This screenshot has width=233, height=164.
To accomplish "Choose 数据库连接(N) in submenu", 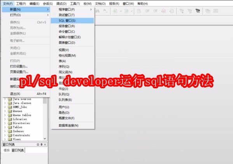I will 72,126.
